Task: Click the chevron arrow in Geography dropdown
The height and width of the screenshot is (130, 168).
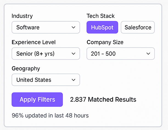Action: click(x=73, y=80)
